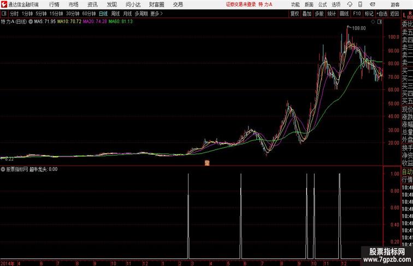
Task: Open the 交易 menu
Action: [178, 4]
